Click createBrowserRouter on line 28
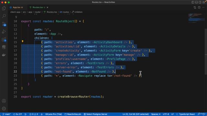This screenshot has height=116, width=207. (x=73, y=97)
